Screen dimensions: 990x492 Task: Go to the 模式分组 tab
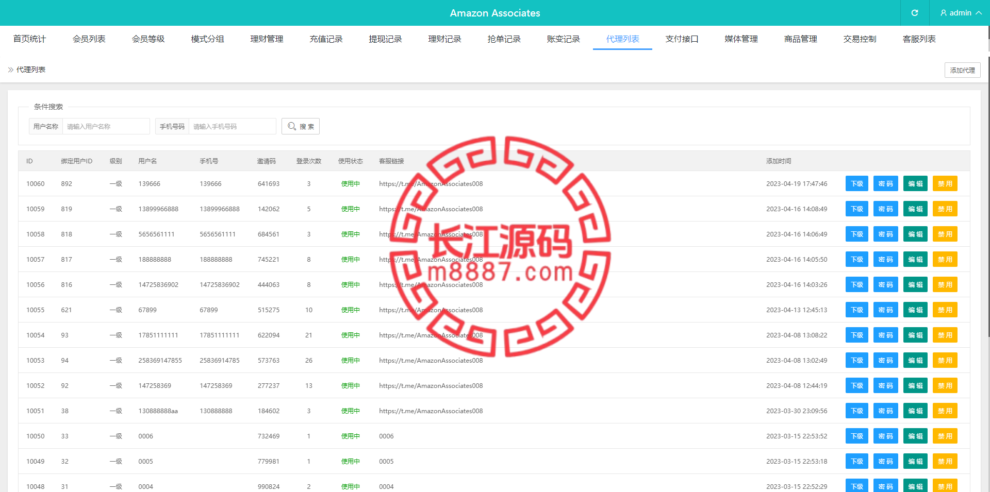207,39
